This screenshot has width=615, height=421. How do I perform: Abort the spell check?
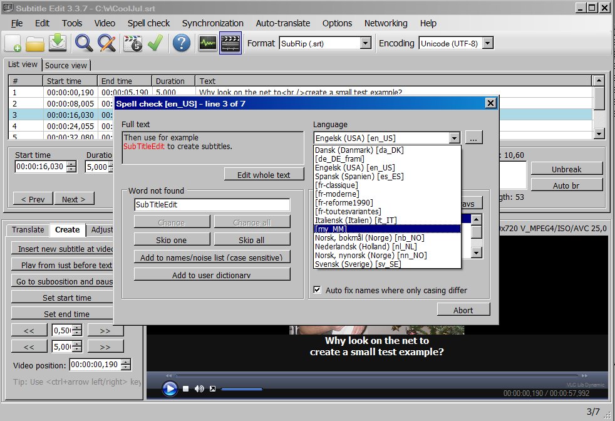click(463, 310)
